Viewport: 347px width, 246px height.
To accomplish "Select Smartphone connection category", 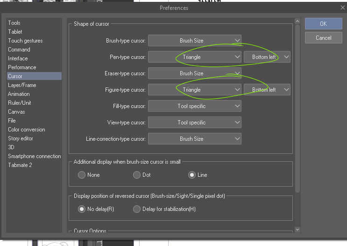I will coord(34,156).
